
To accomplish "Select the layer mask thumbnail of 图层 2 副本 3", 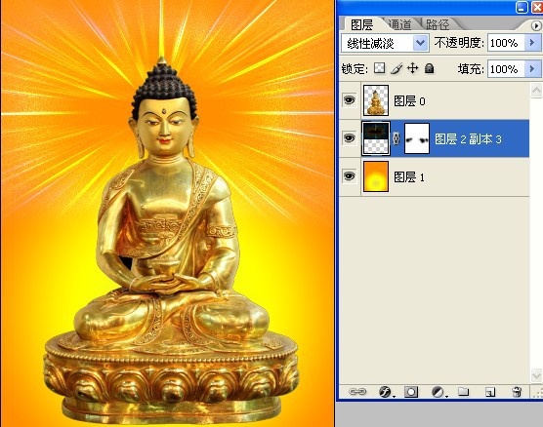I will tap(417, 138).
